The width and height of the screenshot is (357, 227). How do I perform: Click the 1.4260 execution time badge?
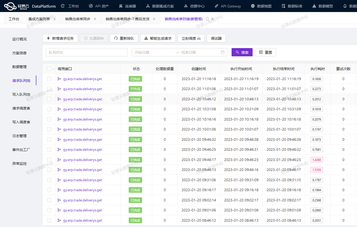(x=316, y=160)
